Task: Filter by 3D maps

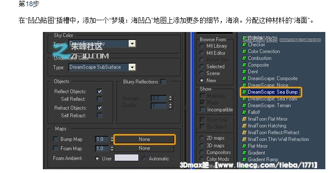Action: tap(202, 145)
